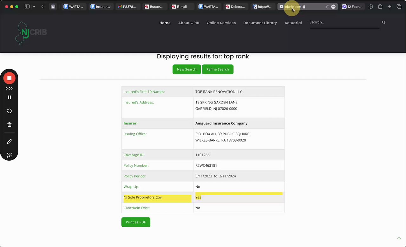
Task: Show Safari downloads
Action: [370, 7]
